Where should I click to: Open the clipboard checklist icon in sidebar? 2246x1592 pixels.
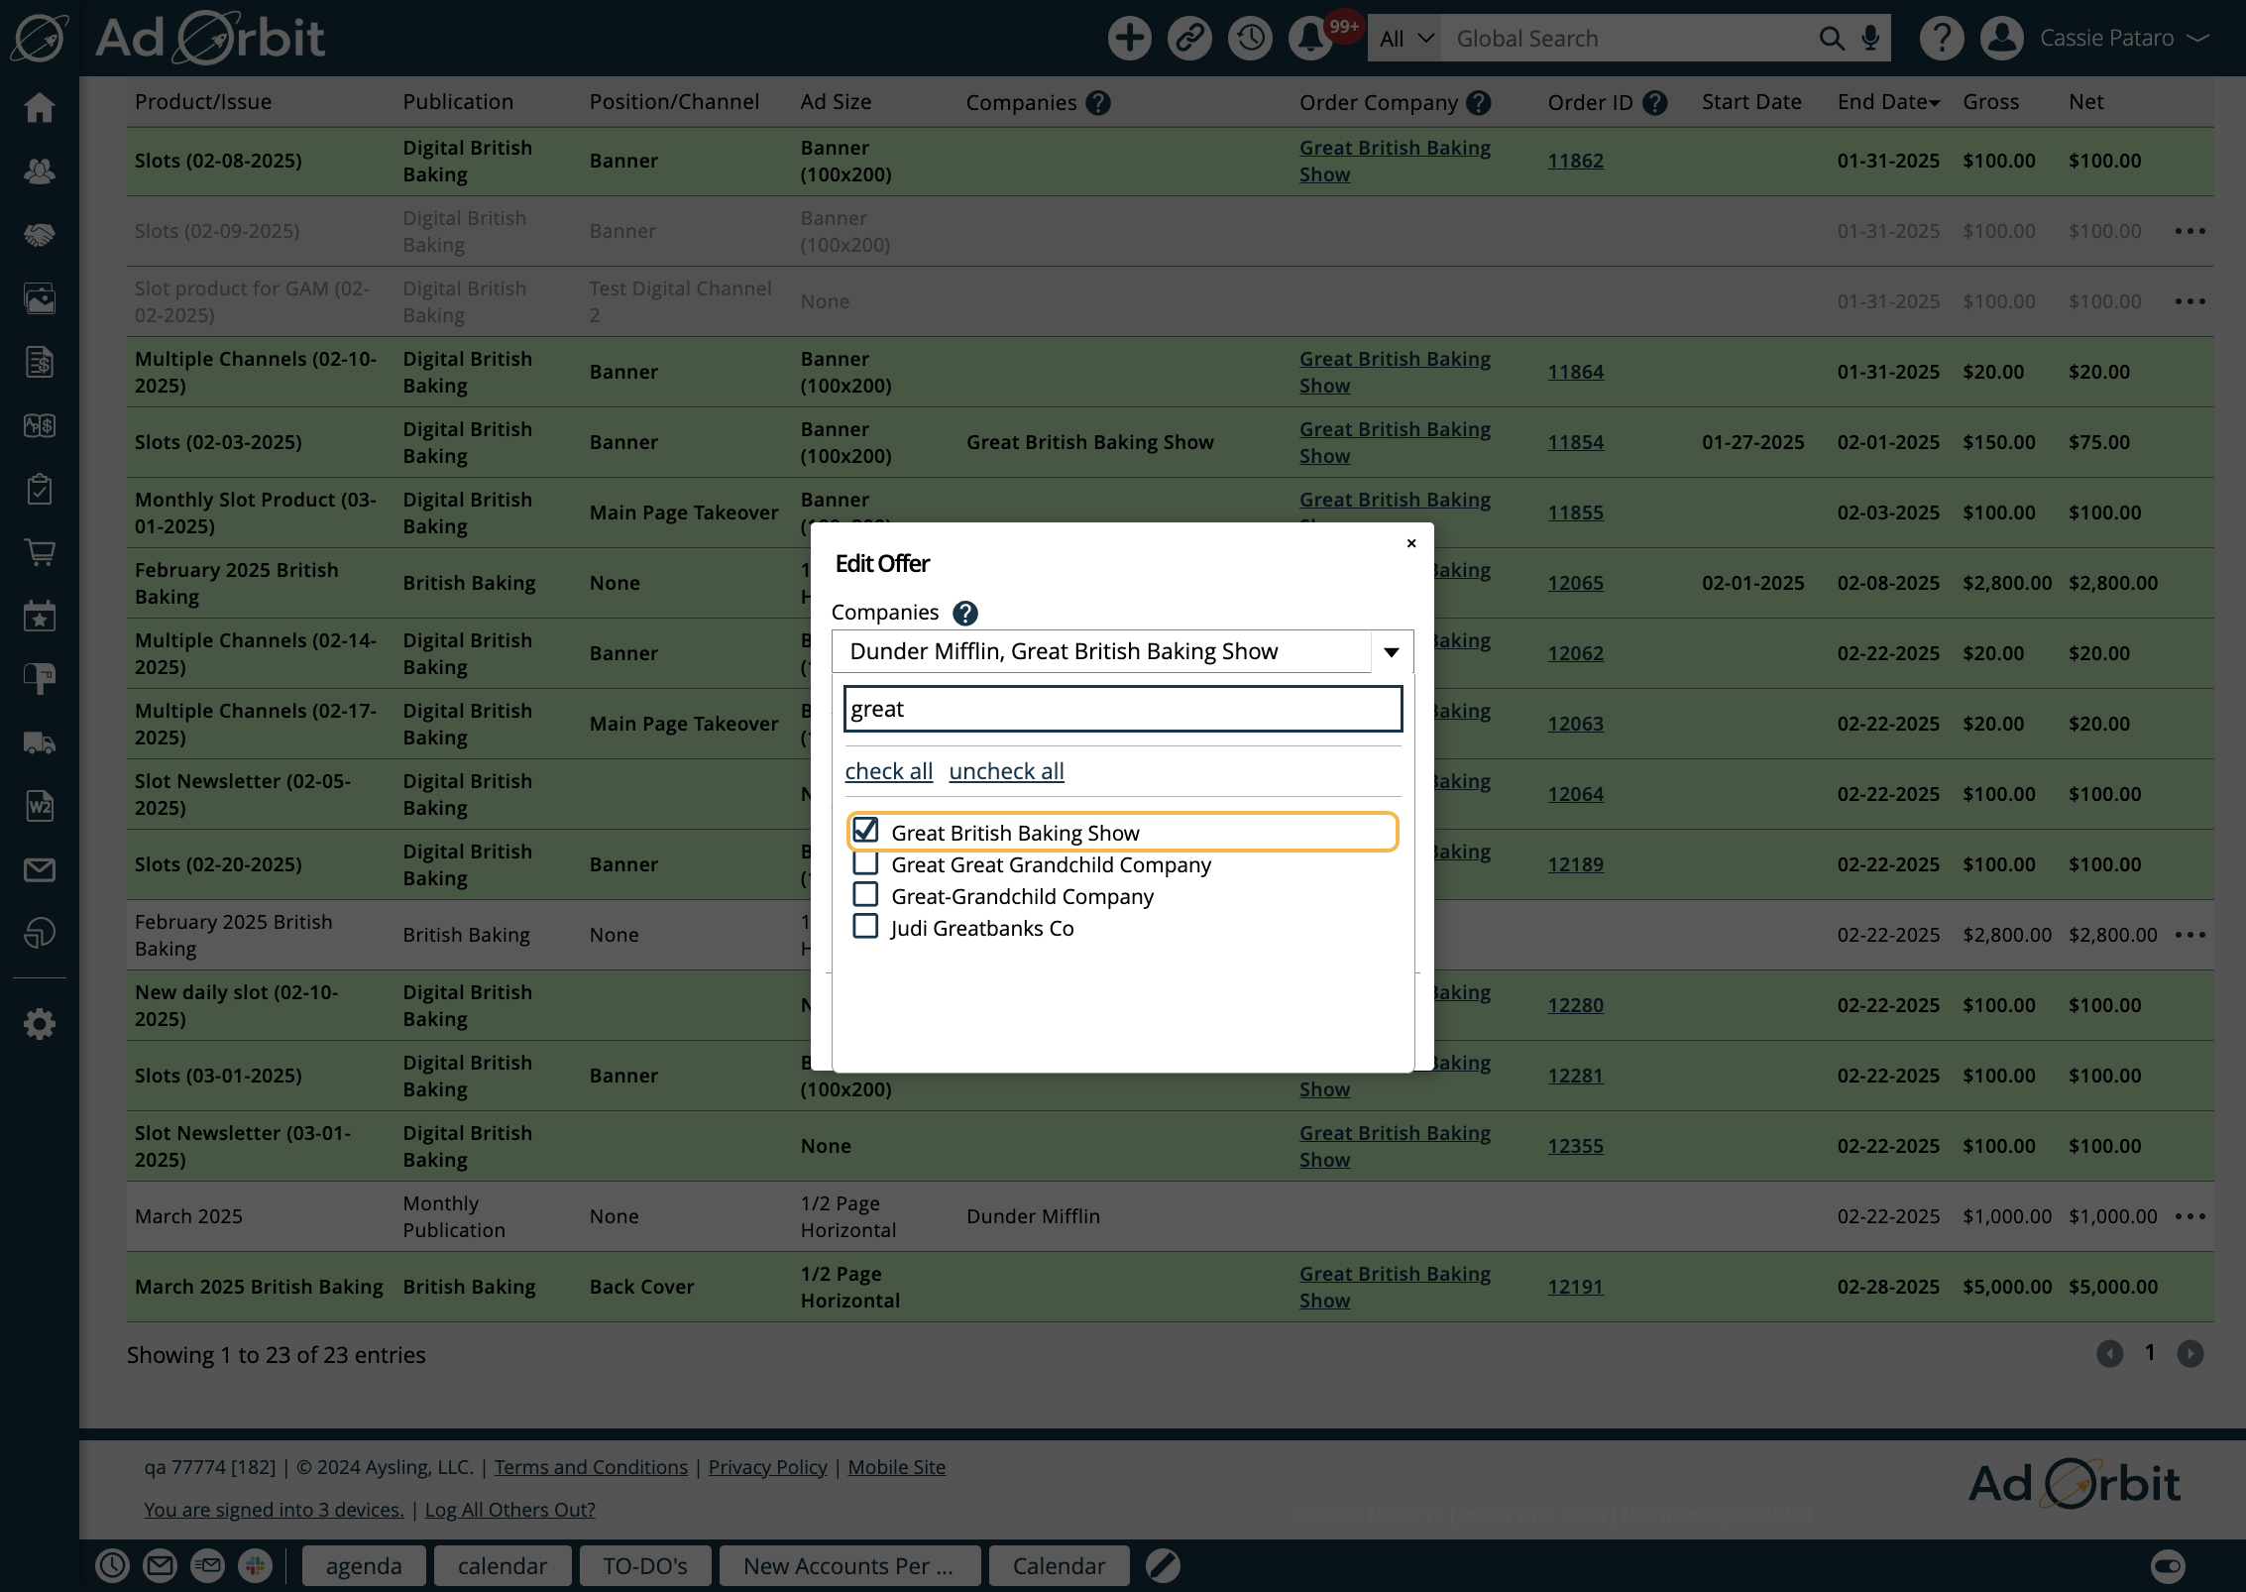(x=39, y=489)
